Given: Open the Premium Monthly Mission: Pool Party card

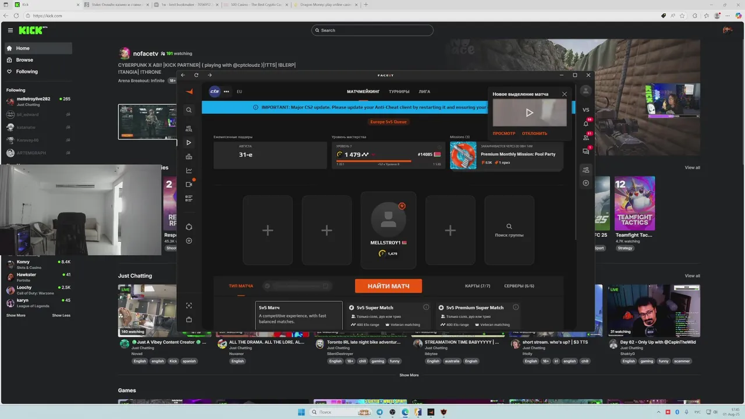Looking at the screenshot, I should (x=506, y=155).
